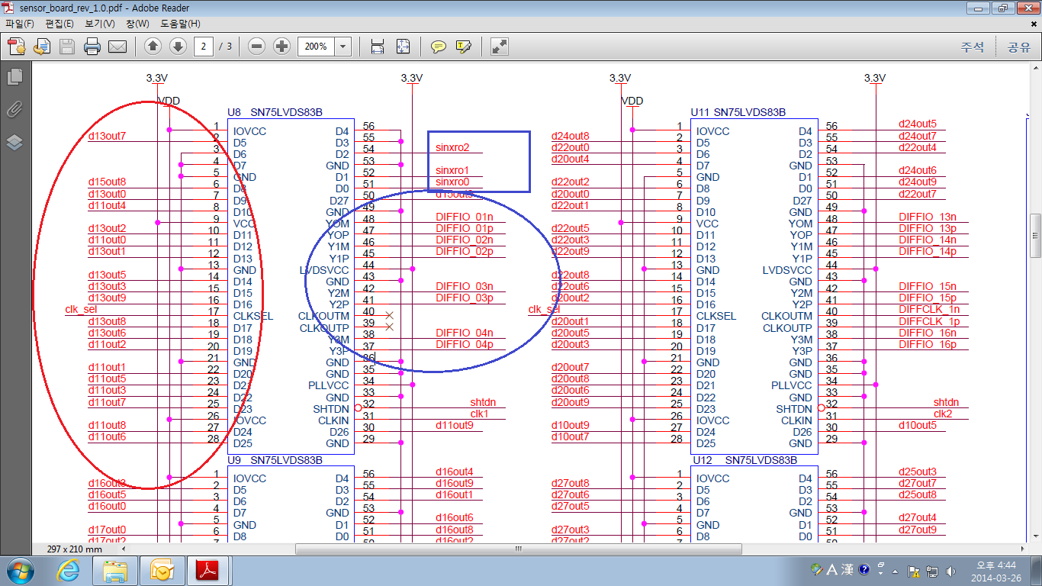1042x586 pixels.
Task: Go to the previous page using the up arrow
Action: click(153, 47)
